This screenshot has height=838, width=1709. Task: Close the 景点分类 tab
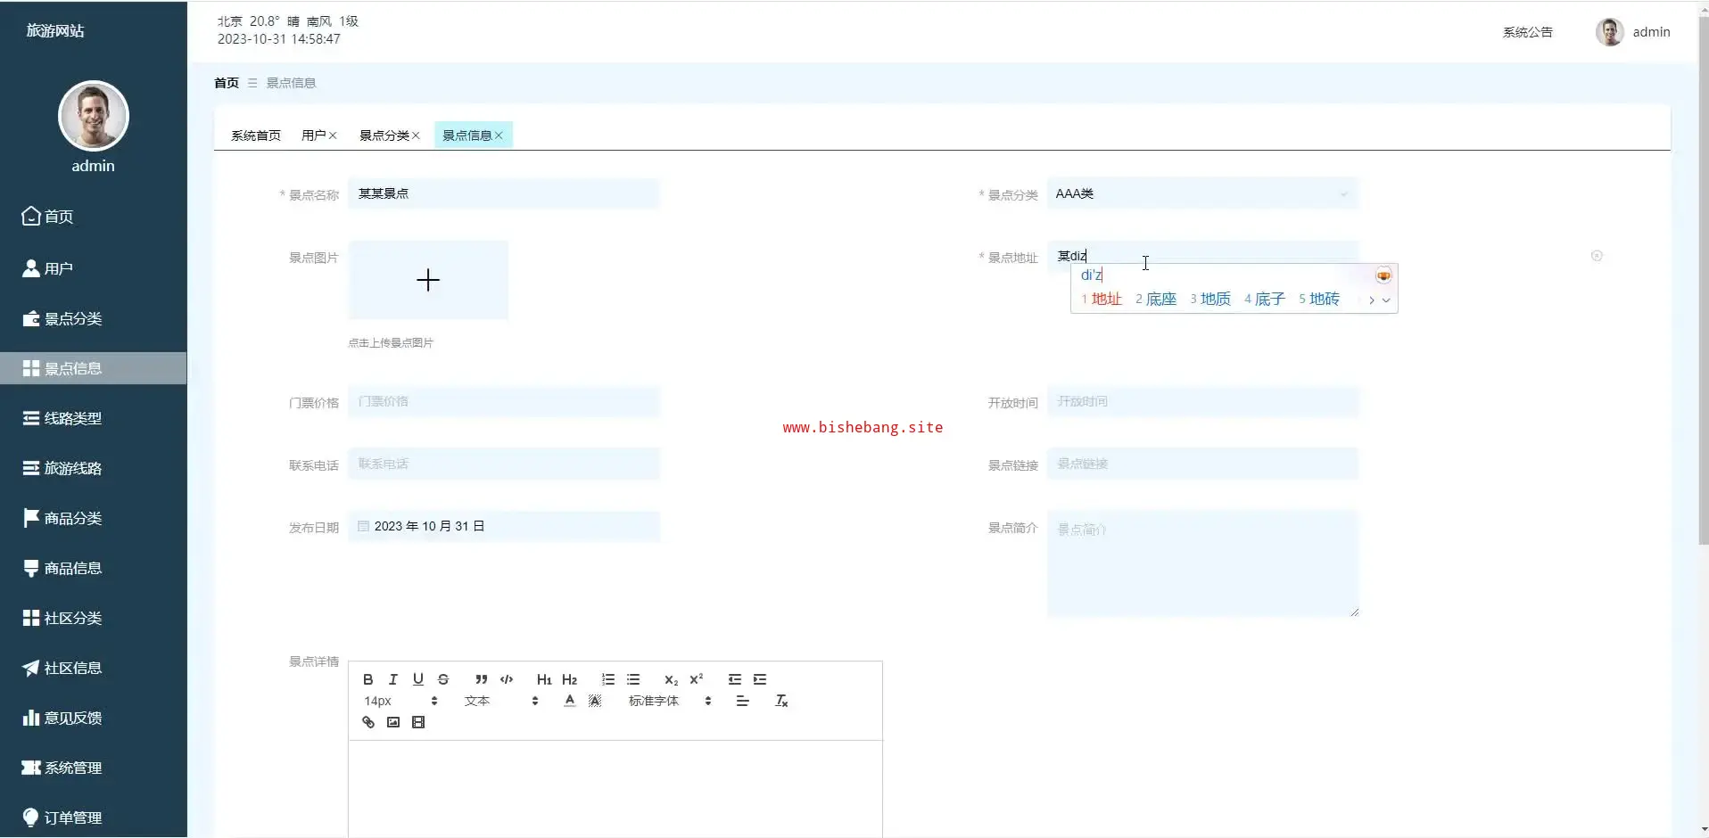point(416,136)
